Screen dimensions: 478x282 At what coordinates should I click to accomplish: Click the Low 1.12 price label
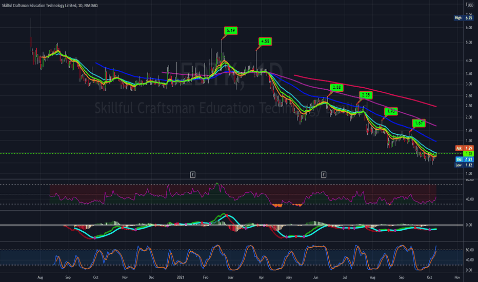[464, 165]
